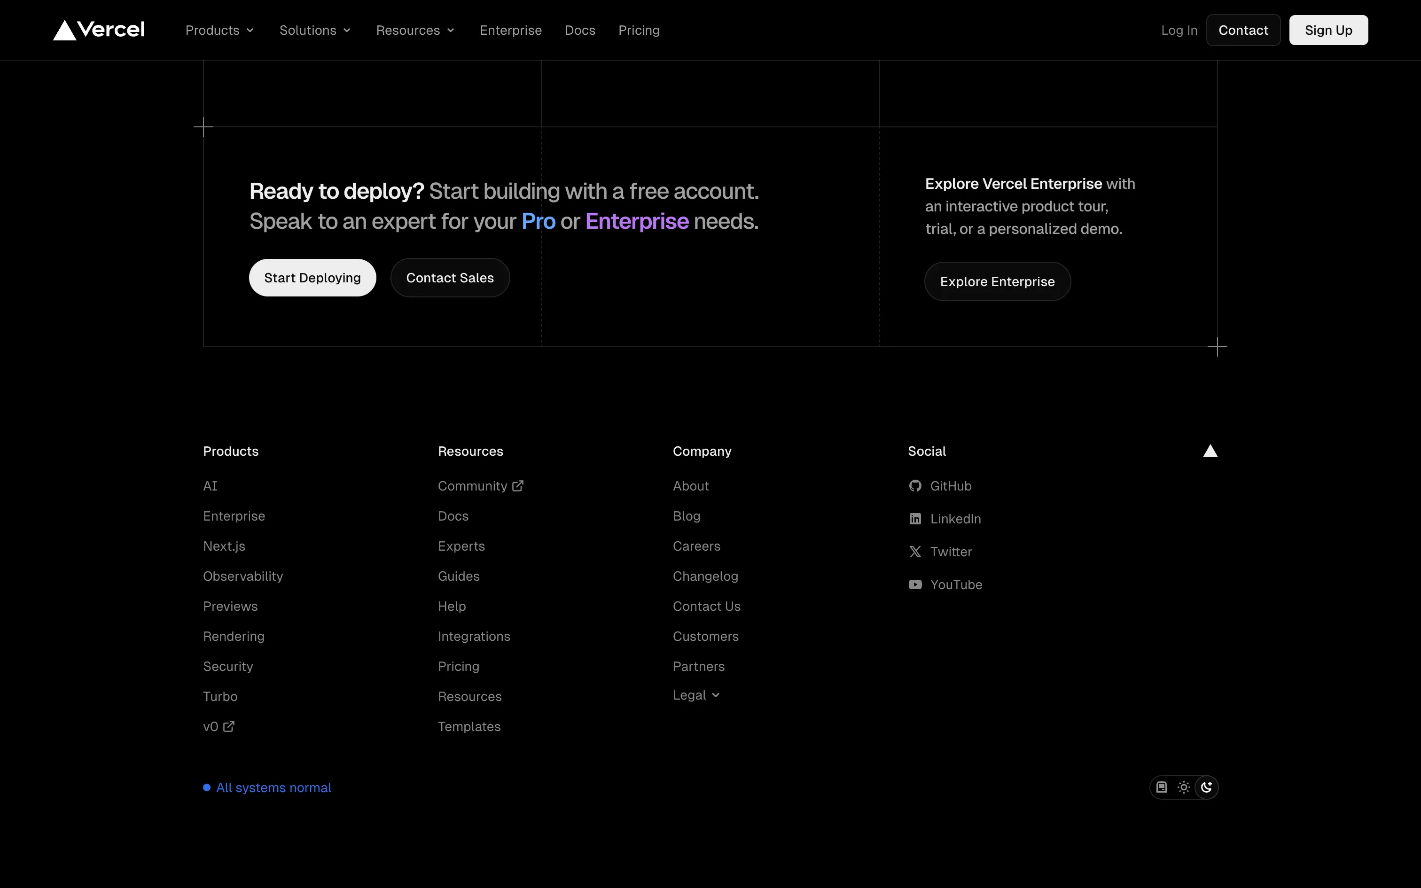Click the external-link icon beside Community
The image size is (1421, 888).
(517, 486)
